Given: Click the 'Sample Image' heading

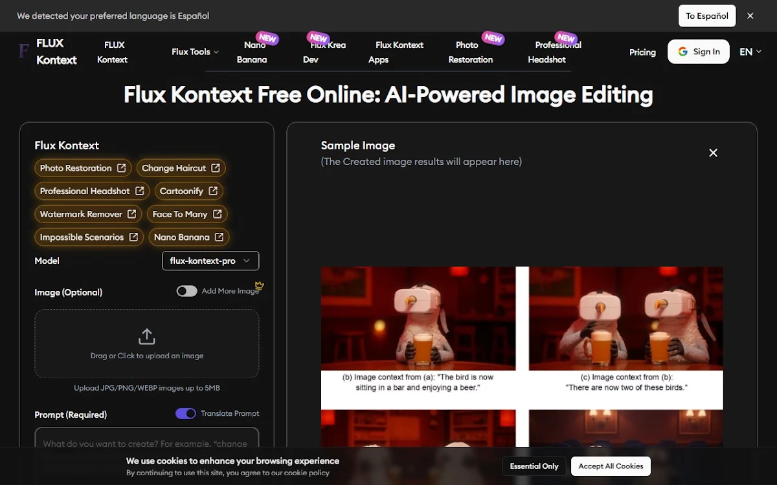Looking at the screenshot, I should click(x=358, y=145).
